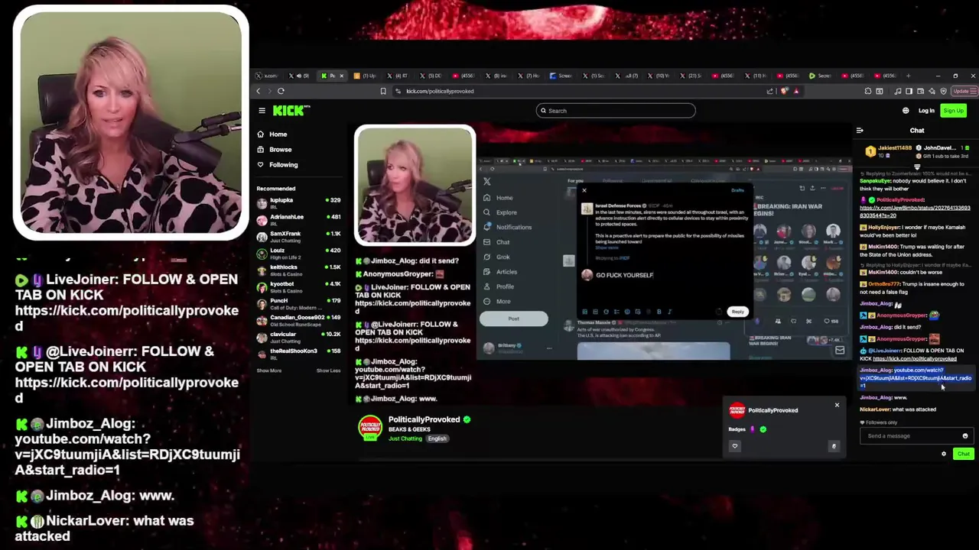Click the Brave shields lion icon
This screenshot has height=550, width=979.
coord(784,91)
